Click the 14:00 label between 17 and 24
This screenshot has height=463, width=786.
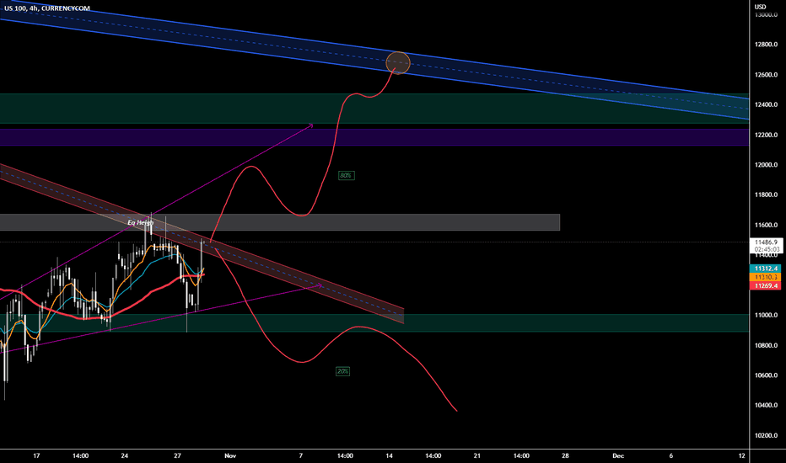80,455
